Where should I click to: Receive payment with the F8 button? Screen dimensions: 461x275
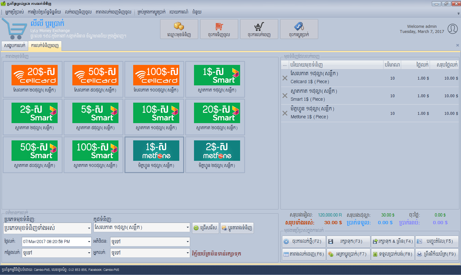coord(393,254)
